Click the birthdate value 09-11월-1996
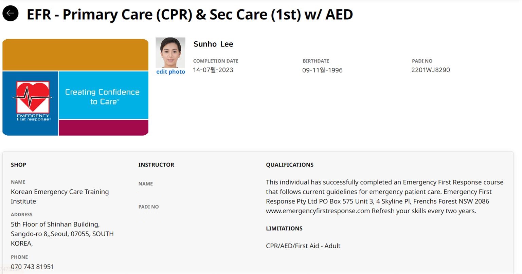 pyautogui.click(x=322, y=70)
